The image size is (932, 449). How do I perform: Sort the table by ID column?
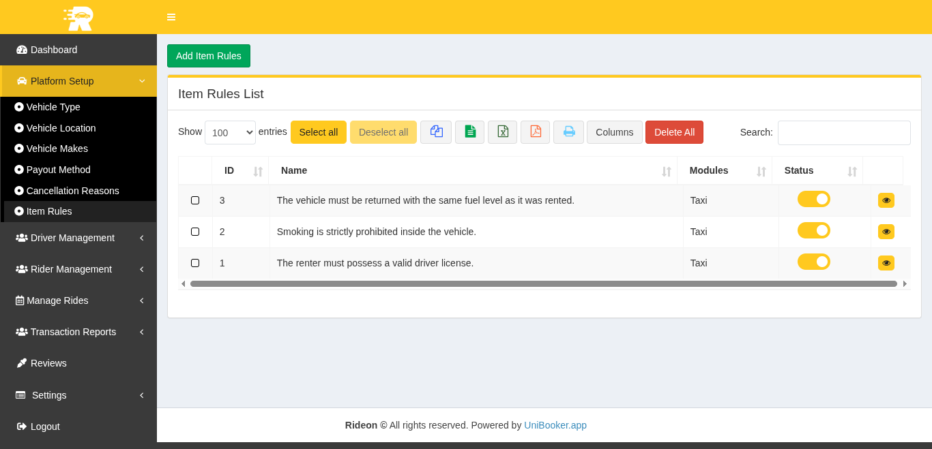click(x=240, y=171)
